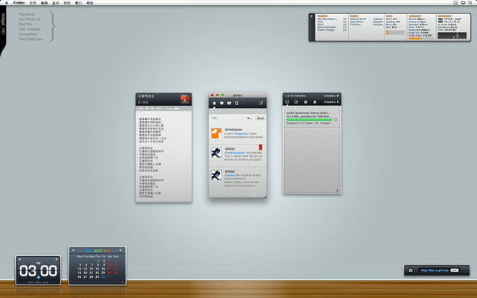Screen dimensions: 477x298
Task: Click the clock icon in the Transmission widget toolbar
Action: [x=297, y=102]
